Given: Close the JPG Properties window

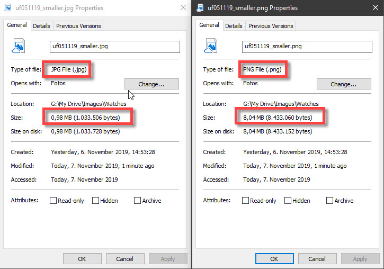Looking at the screenshot, I should (183, 8).
